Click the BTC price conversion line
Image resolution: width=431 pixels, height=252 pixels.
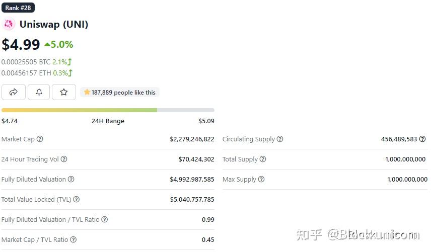click(x=36, y=62)
